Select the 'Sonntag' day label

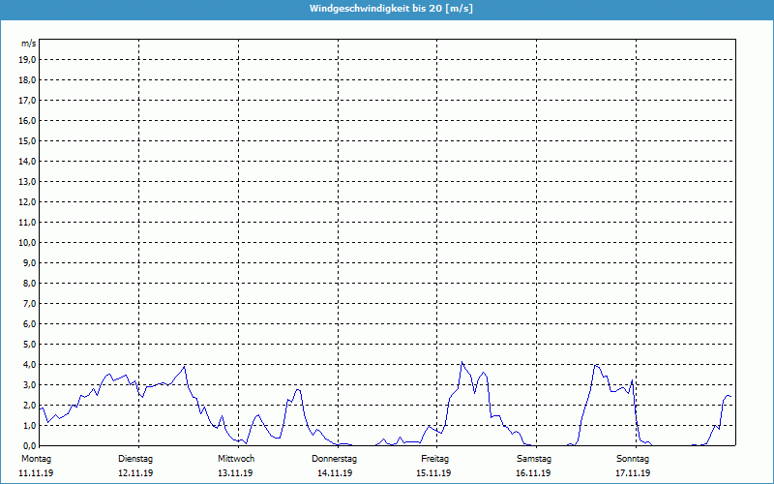(x=633, y=458)
